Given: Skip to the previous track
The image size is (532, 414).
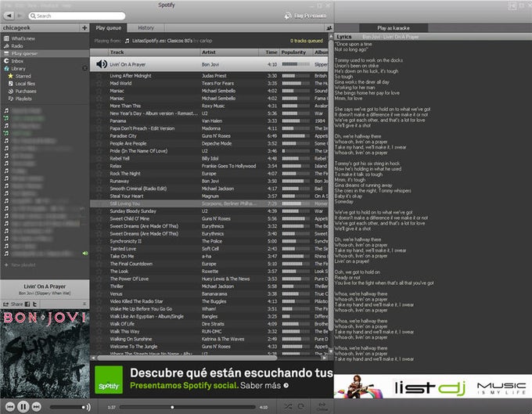Looking at the screenshot, I should (x=10, y=406).
